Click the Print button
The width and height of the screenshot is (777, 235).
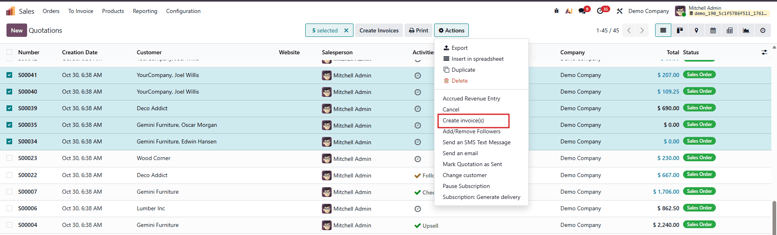pyautogui.click(x=418, y=30)
